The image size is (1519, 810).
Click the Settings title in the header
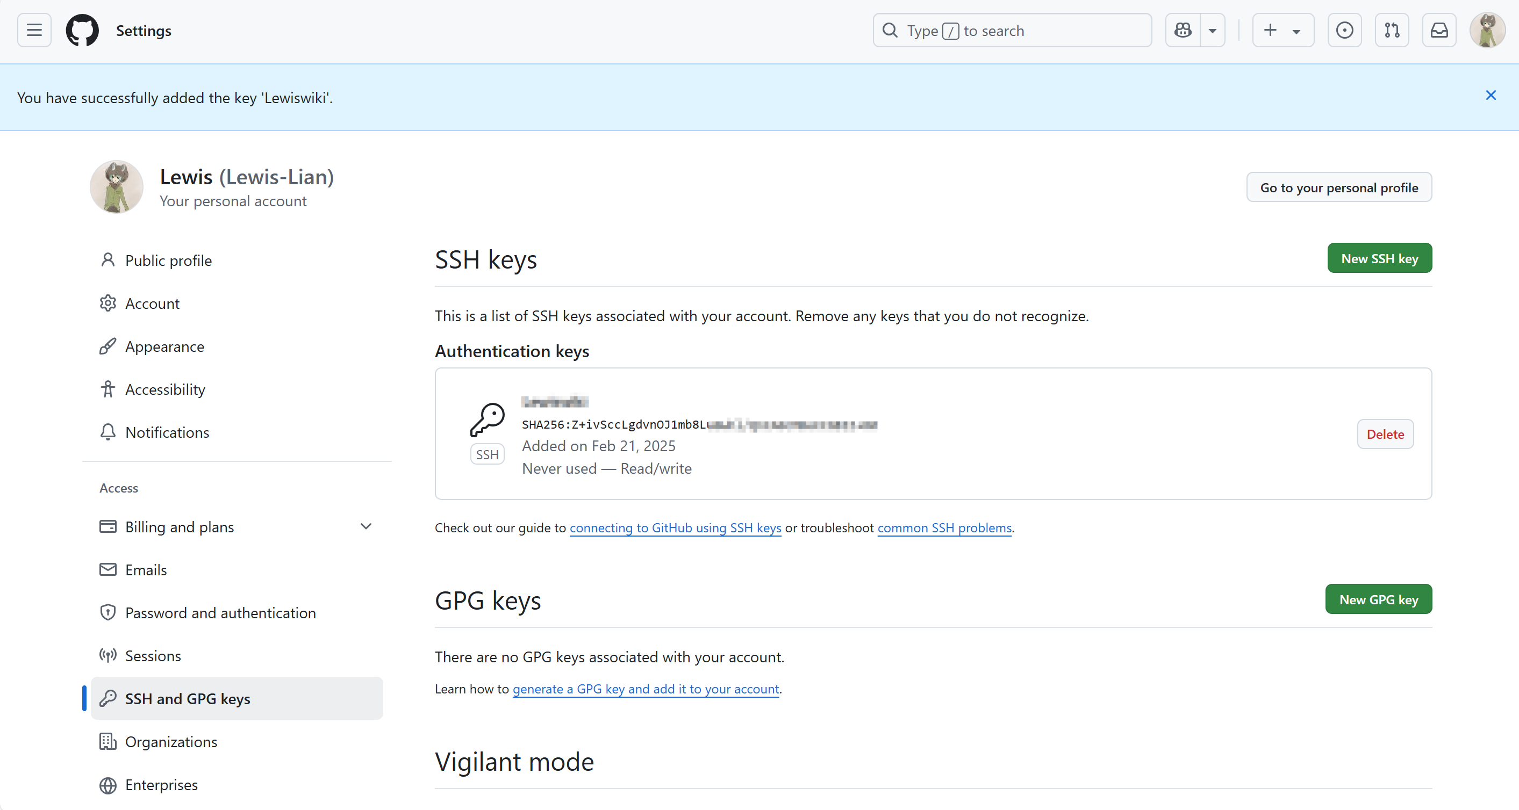tap(144, 31)
